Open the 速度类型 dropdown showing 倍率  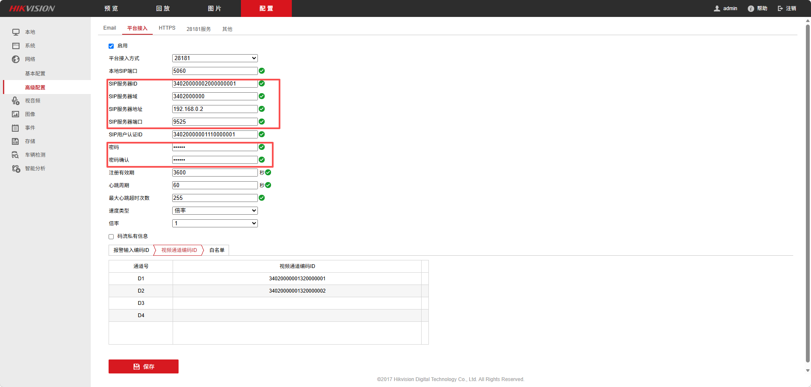pos(215,210)
